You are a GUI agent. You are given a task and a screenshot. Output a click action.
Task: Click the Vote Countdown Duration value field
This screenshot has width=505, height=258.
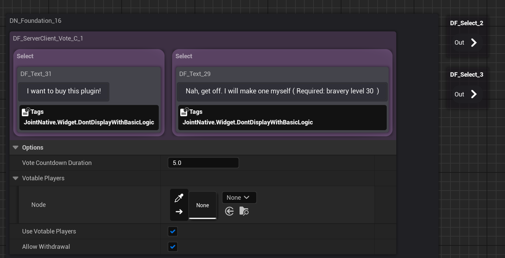pos(203,163)
